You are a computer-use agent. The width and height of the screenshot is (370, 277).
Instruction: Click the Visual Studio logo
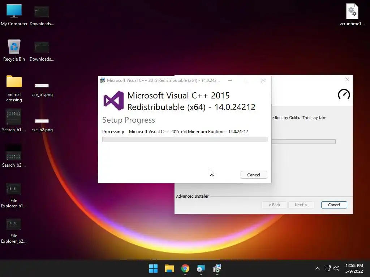[x=114, y=101]
